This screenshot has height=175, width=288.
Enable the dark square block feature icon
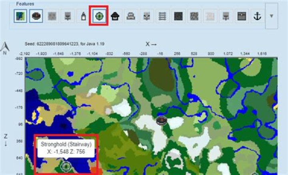[178, 16]
